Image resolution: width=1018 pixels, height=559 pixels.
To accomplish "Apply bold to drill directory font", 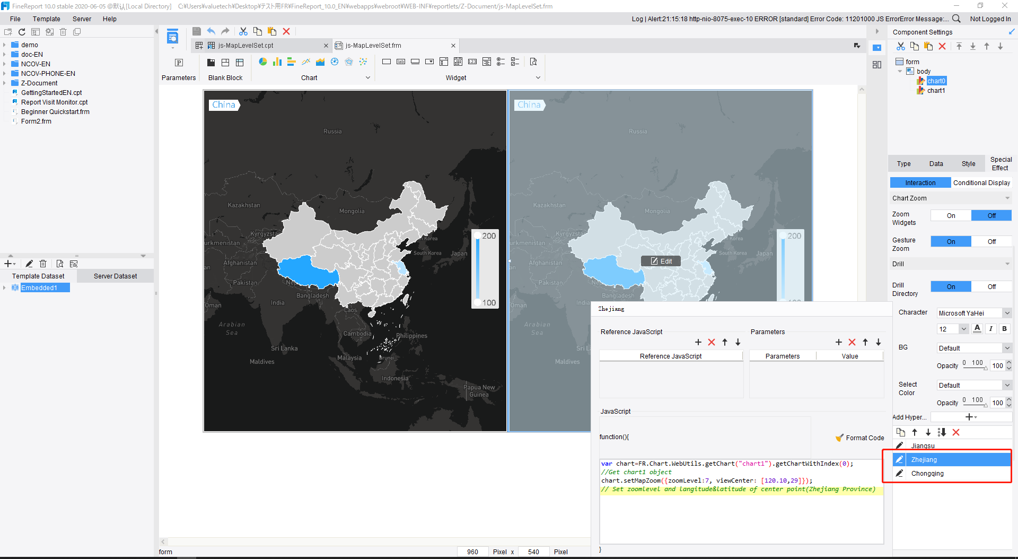I will 1004,329.
